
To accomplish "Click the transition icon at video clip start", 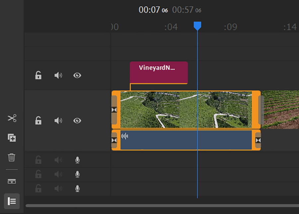I will pyautogui.click(x=114, y=110).
